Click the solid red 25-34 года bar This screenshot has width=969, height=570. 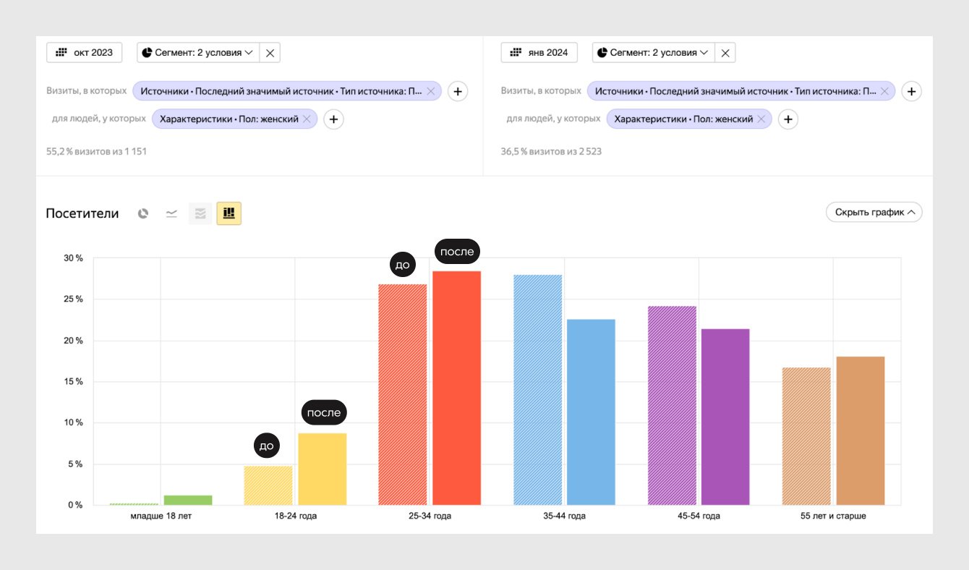click(x=456, y=388)
